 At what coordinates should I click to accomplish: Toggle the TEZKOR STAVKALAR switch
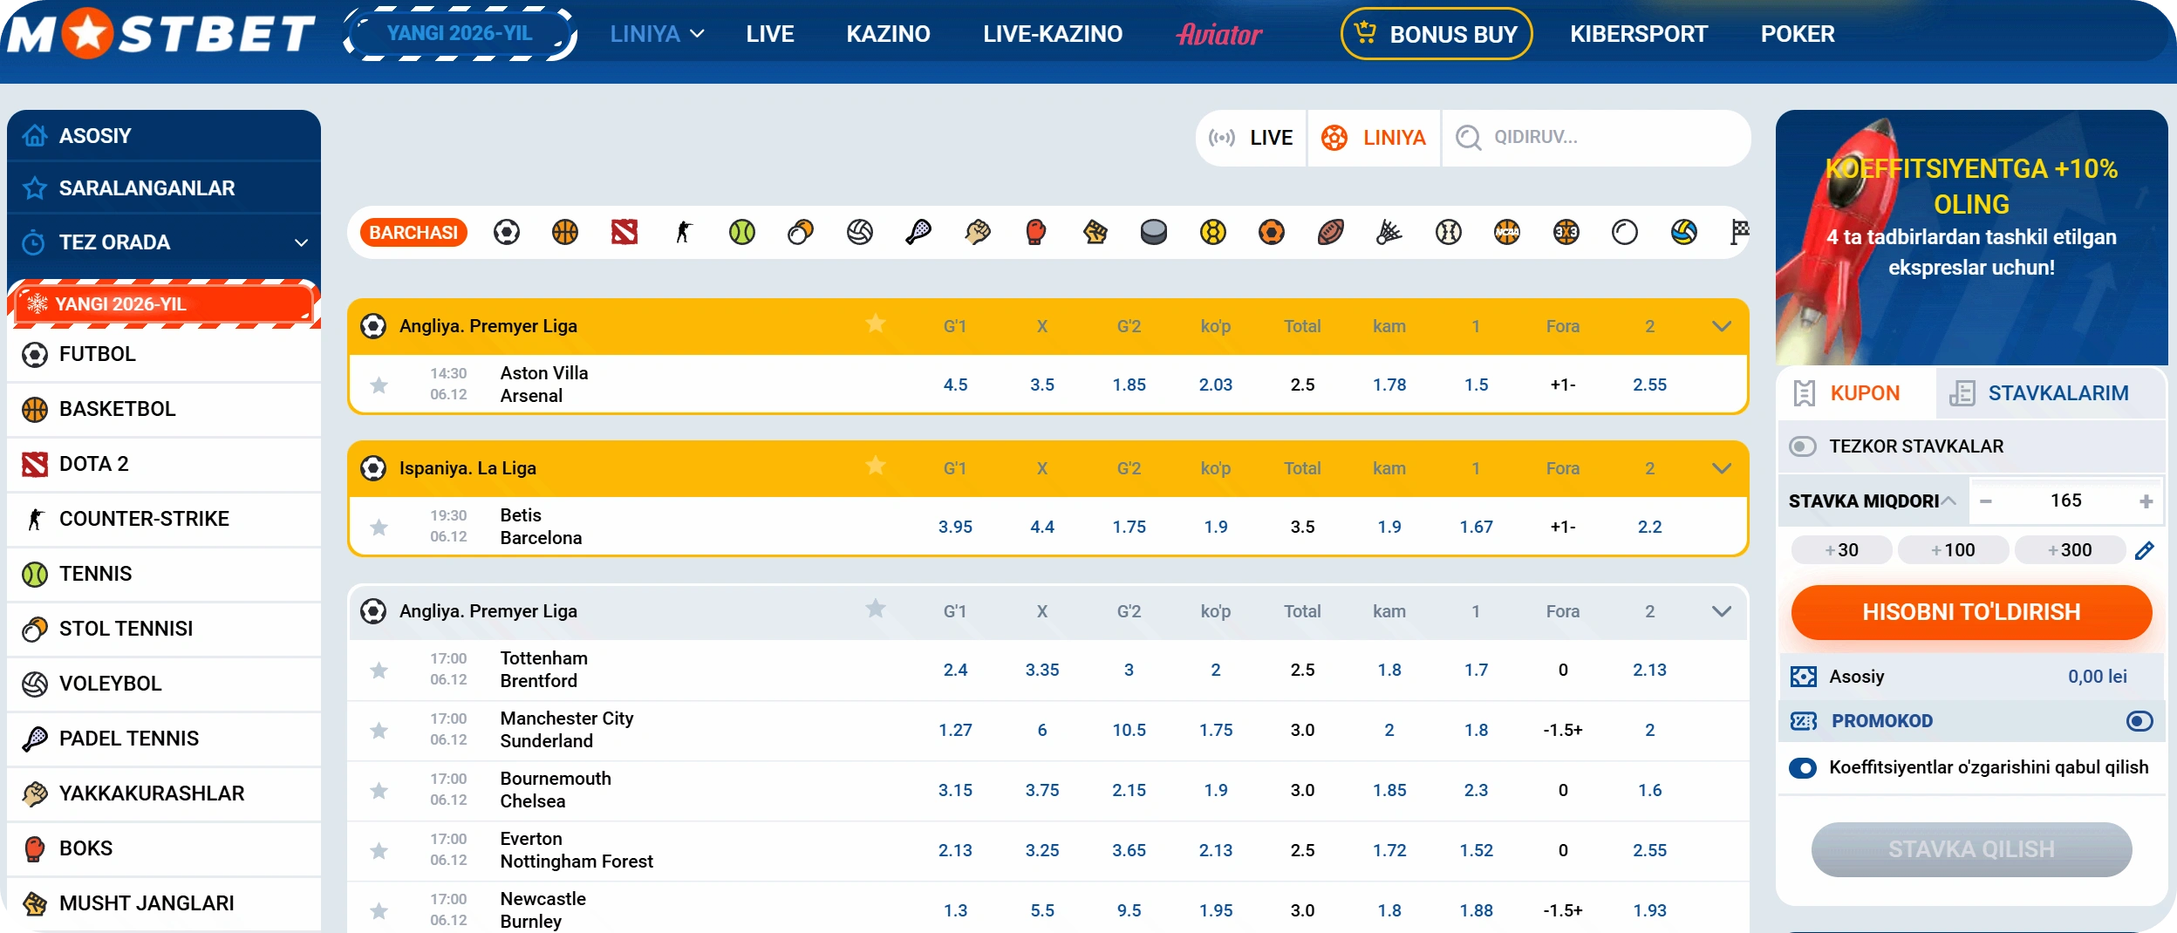coord(1803,446)
